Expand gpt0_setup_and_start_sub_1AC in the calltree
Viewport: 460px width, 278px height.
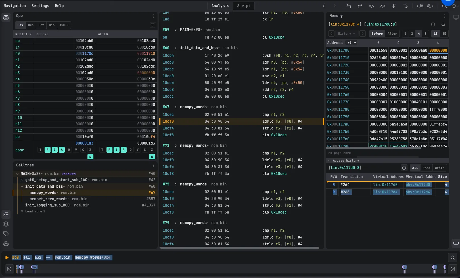(x=22, y=180)
